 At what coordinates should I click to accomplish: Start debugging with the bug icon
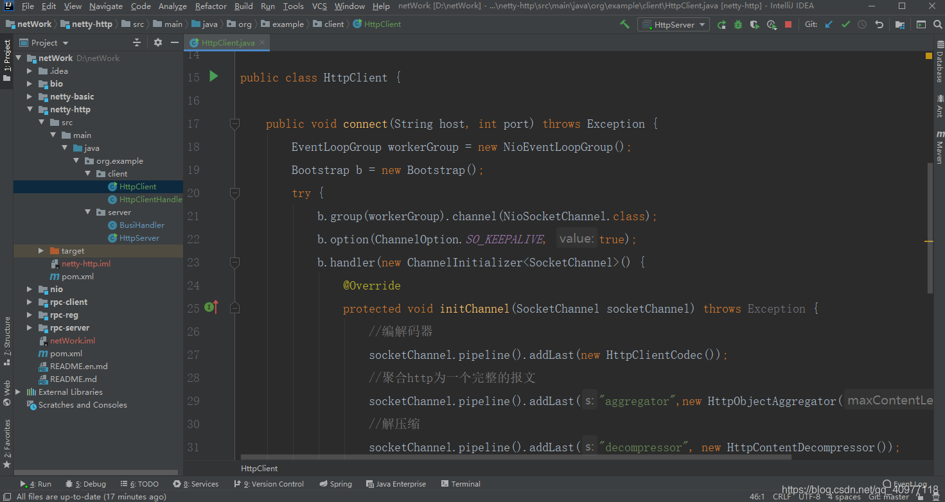(738, 24)
